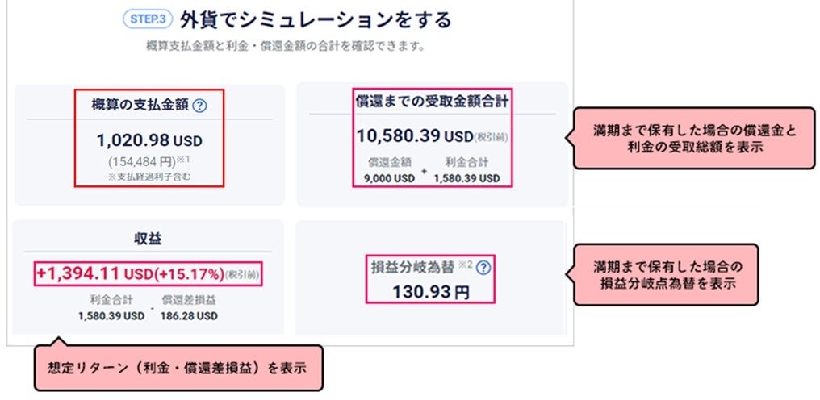Click the 収益 card title
This screenshot has width=820, height=400.
point(149,238)
